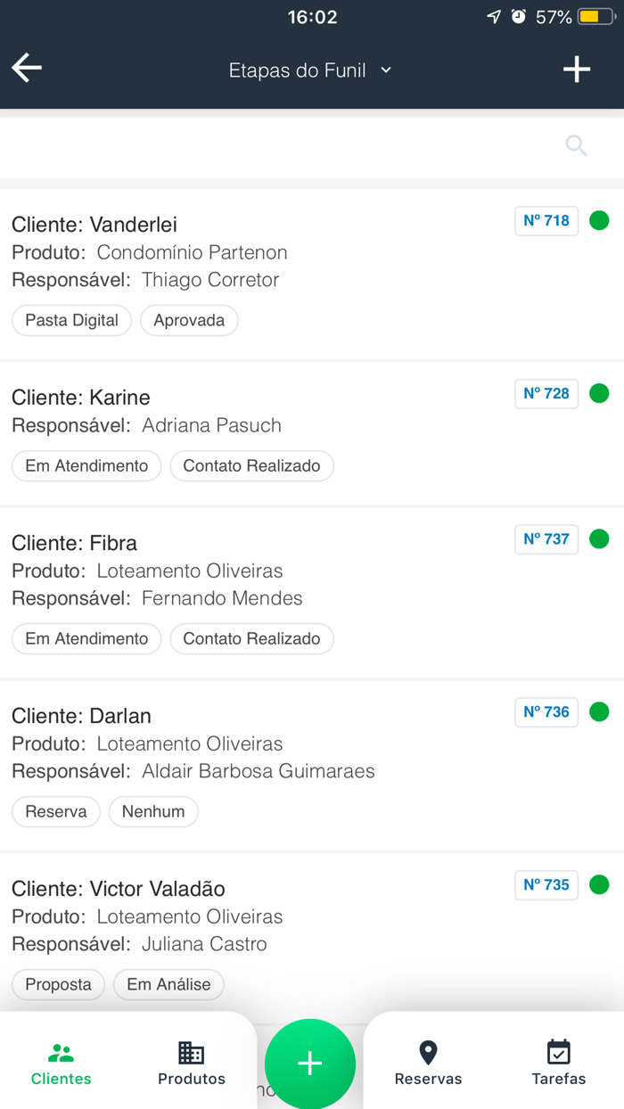Tap the Aprovada status chip
Image resolution: width=624 pixels, height=1109 pixels.
click(x=189, y=321)
